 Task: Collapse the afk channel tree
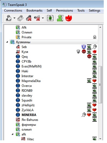(x=12, y=134)
